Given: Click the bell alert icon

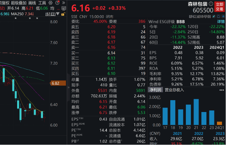Looking at the screenshot, I should pyautogui.click(x=219, y=16).
